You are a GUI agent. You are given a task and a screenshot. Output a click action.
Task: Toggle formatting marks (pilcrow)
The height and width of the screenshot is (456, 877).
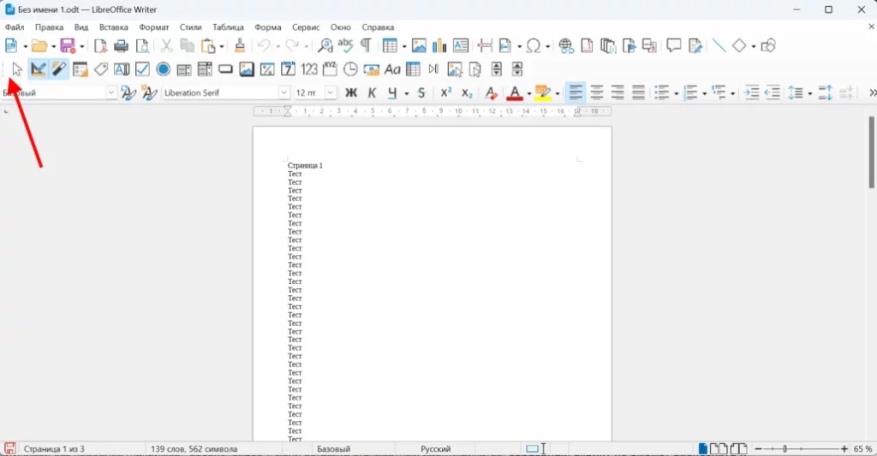point(366,46)
